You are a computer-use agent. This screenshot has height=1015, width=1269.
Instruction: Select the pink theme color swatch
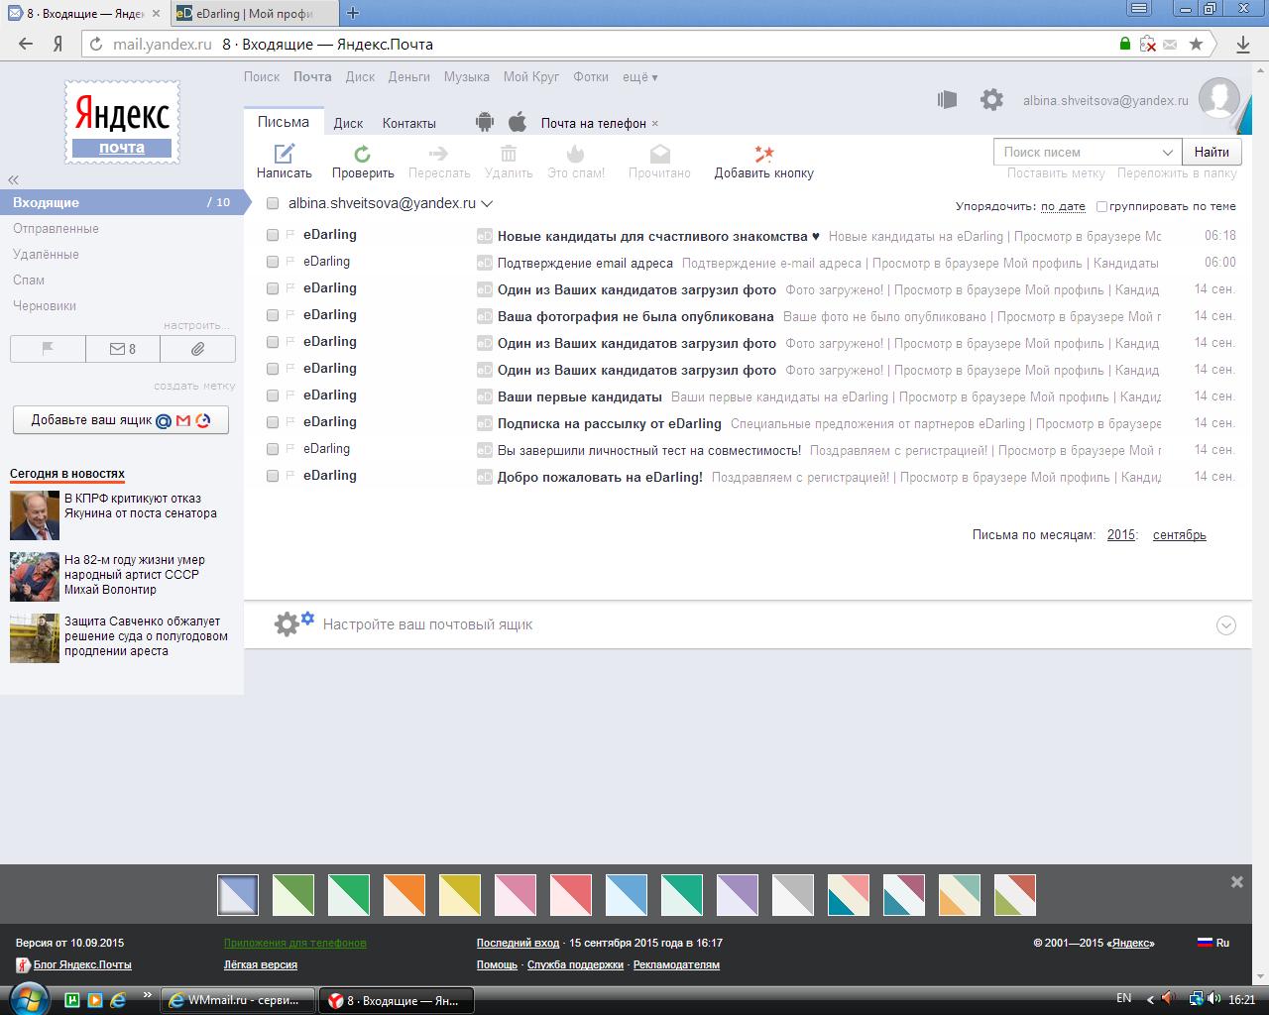516,895
